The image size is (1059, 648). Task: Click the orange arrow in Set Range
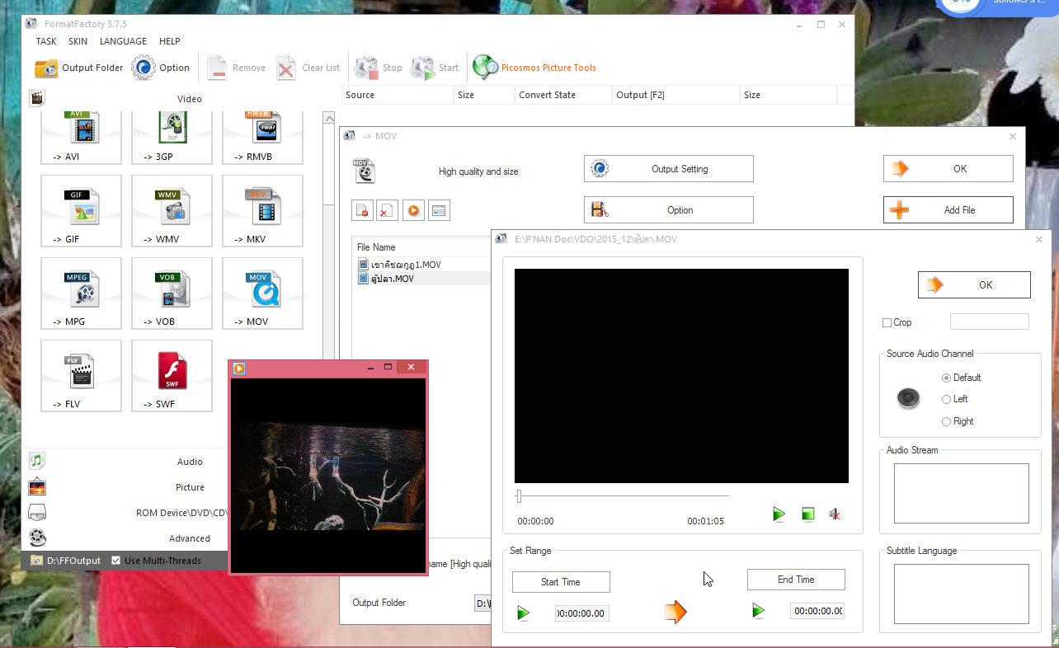pos(675,611)
